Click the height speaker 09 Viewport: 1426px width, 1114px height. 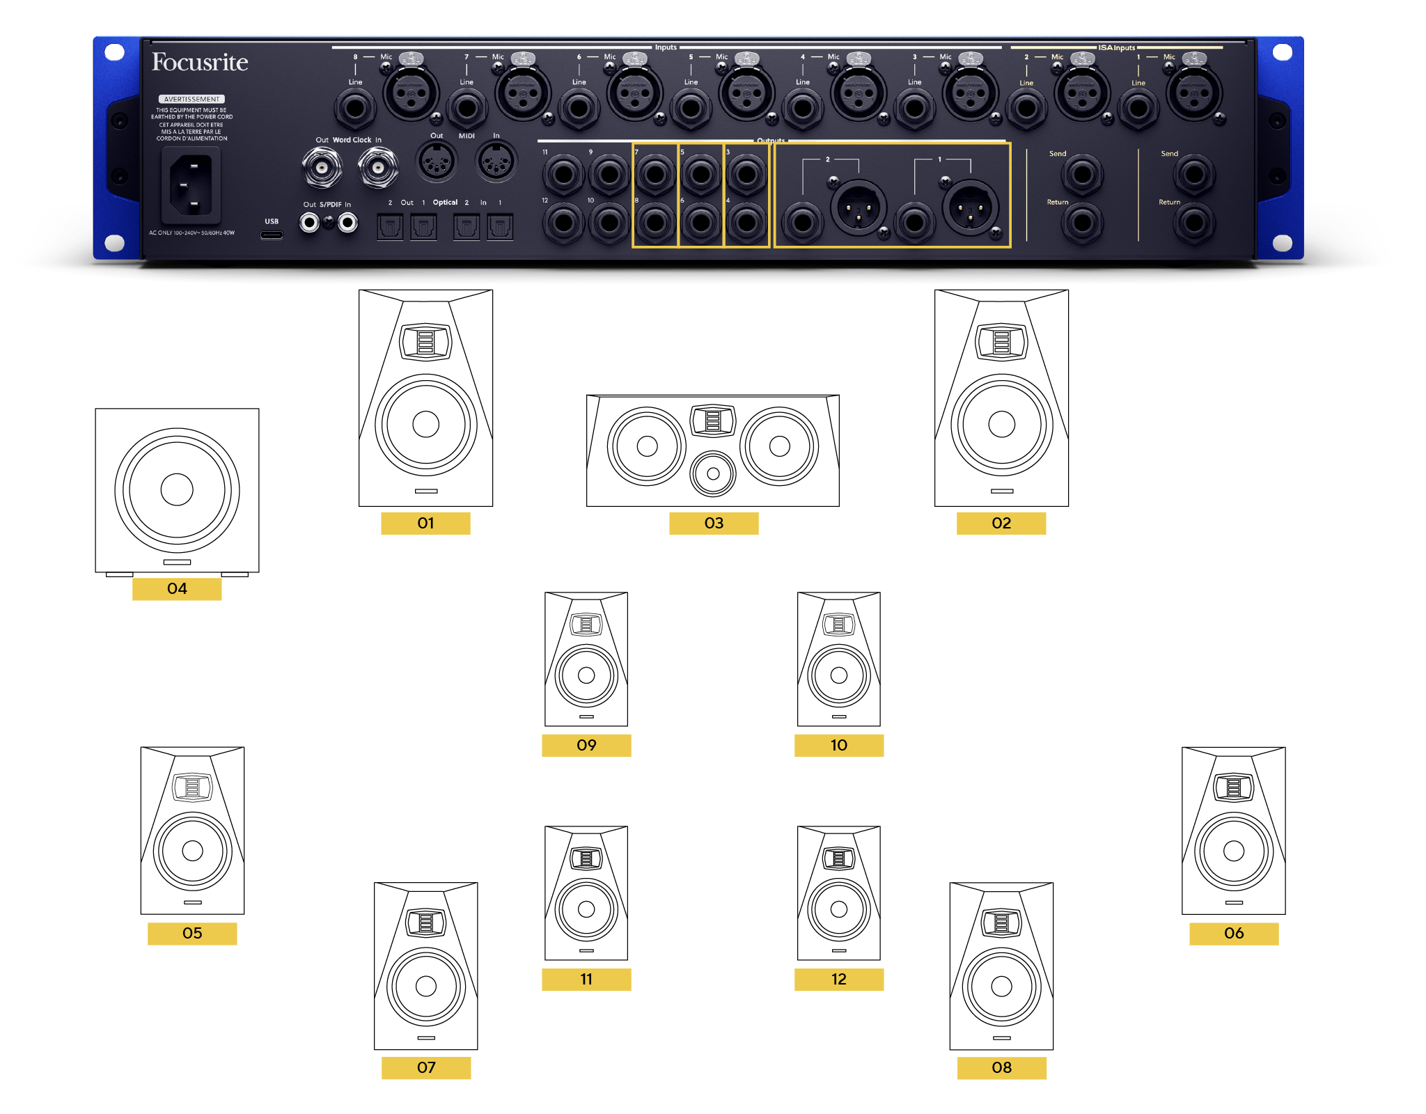[586, 659]
